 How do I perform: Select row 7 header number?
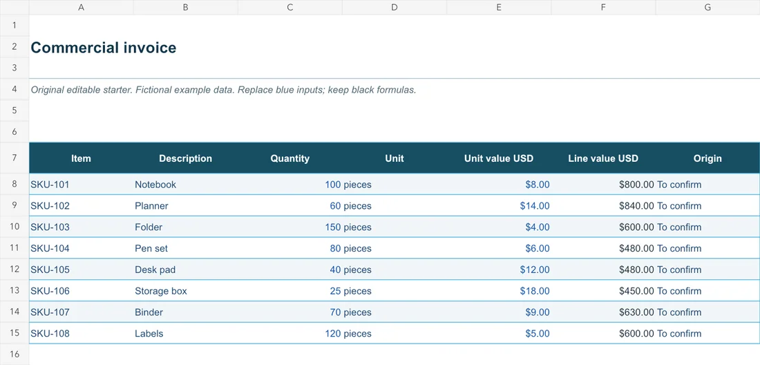point(15,158)
